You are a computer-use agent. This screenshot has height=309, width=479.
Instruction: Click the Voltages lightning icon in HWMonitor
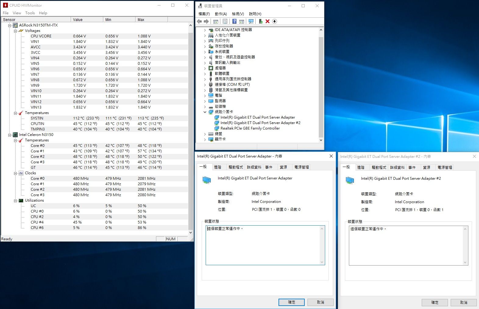21,31
